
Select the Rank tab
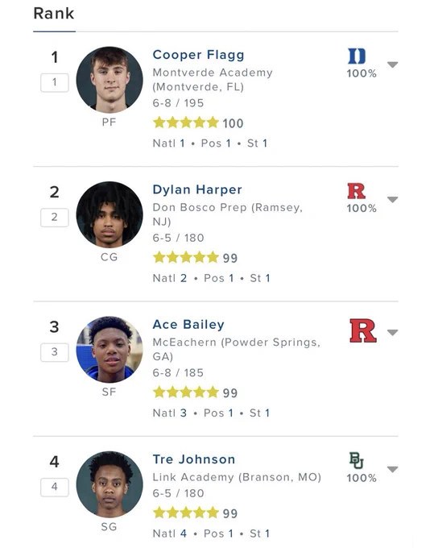(x=54, y=14)
